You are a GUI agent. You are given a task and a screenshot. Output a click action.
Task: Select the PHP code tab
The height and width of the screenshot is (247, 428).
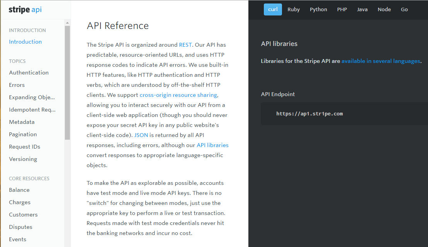coord(342,10)
